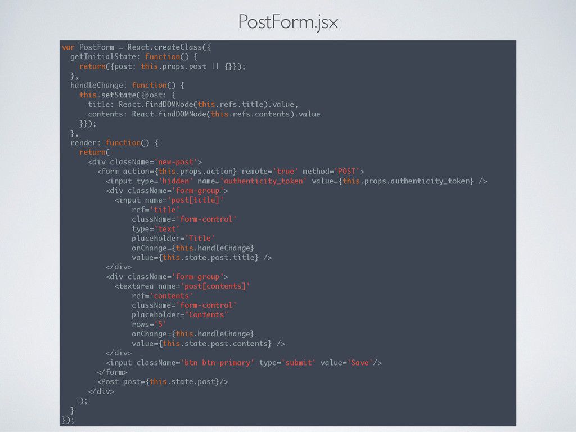Click the input name='post[title]' line

point(169,200)
